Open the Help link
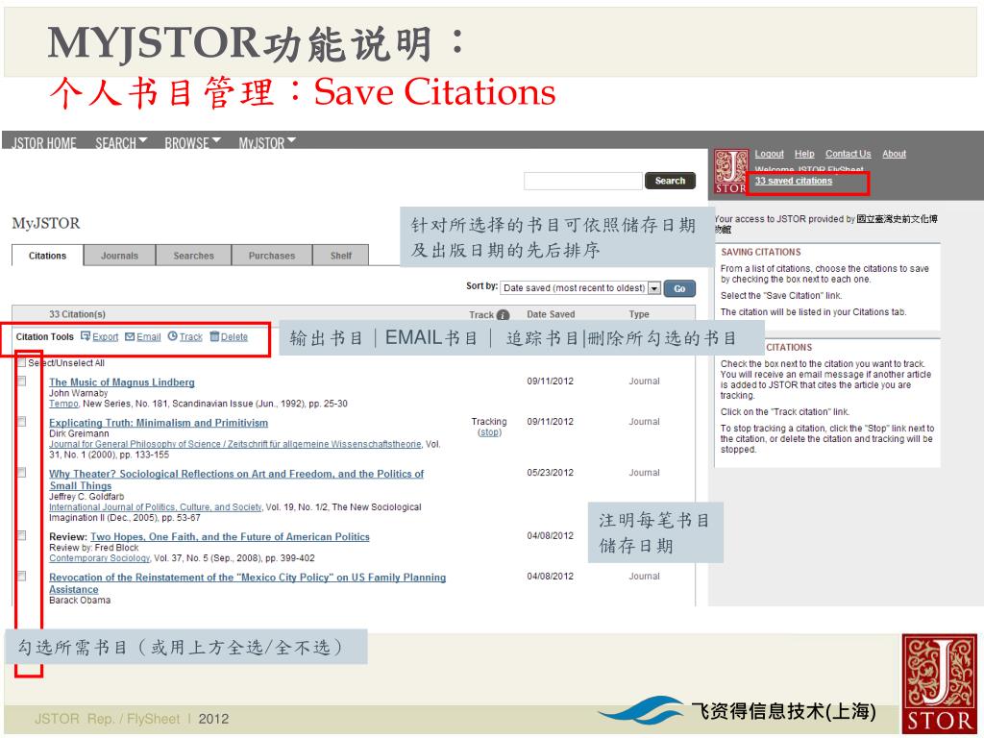Viewport: 984px width, 738px height. (x=804, y=154)
